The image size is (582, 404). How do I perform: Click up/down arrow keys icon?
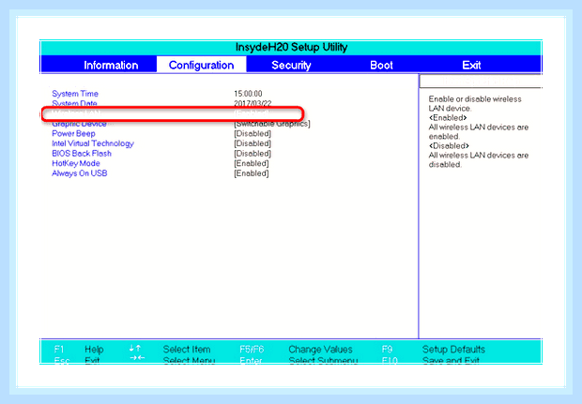[135, 348]
